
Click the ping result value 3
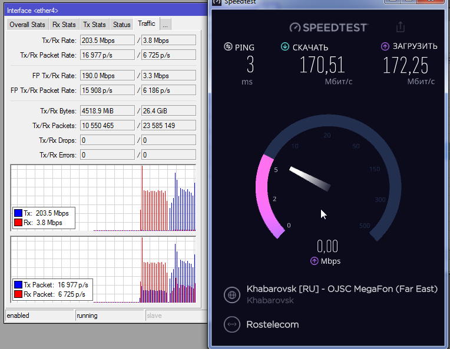(x=250, y=65)
